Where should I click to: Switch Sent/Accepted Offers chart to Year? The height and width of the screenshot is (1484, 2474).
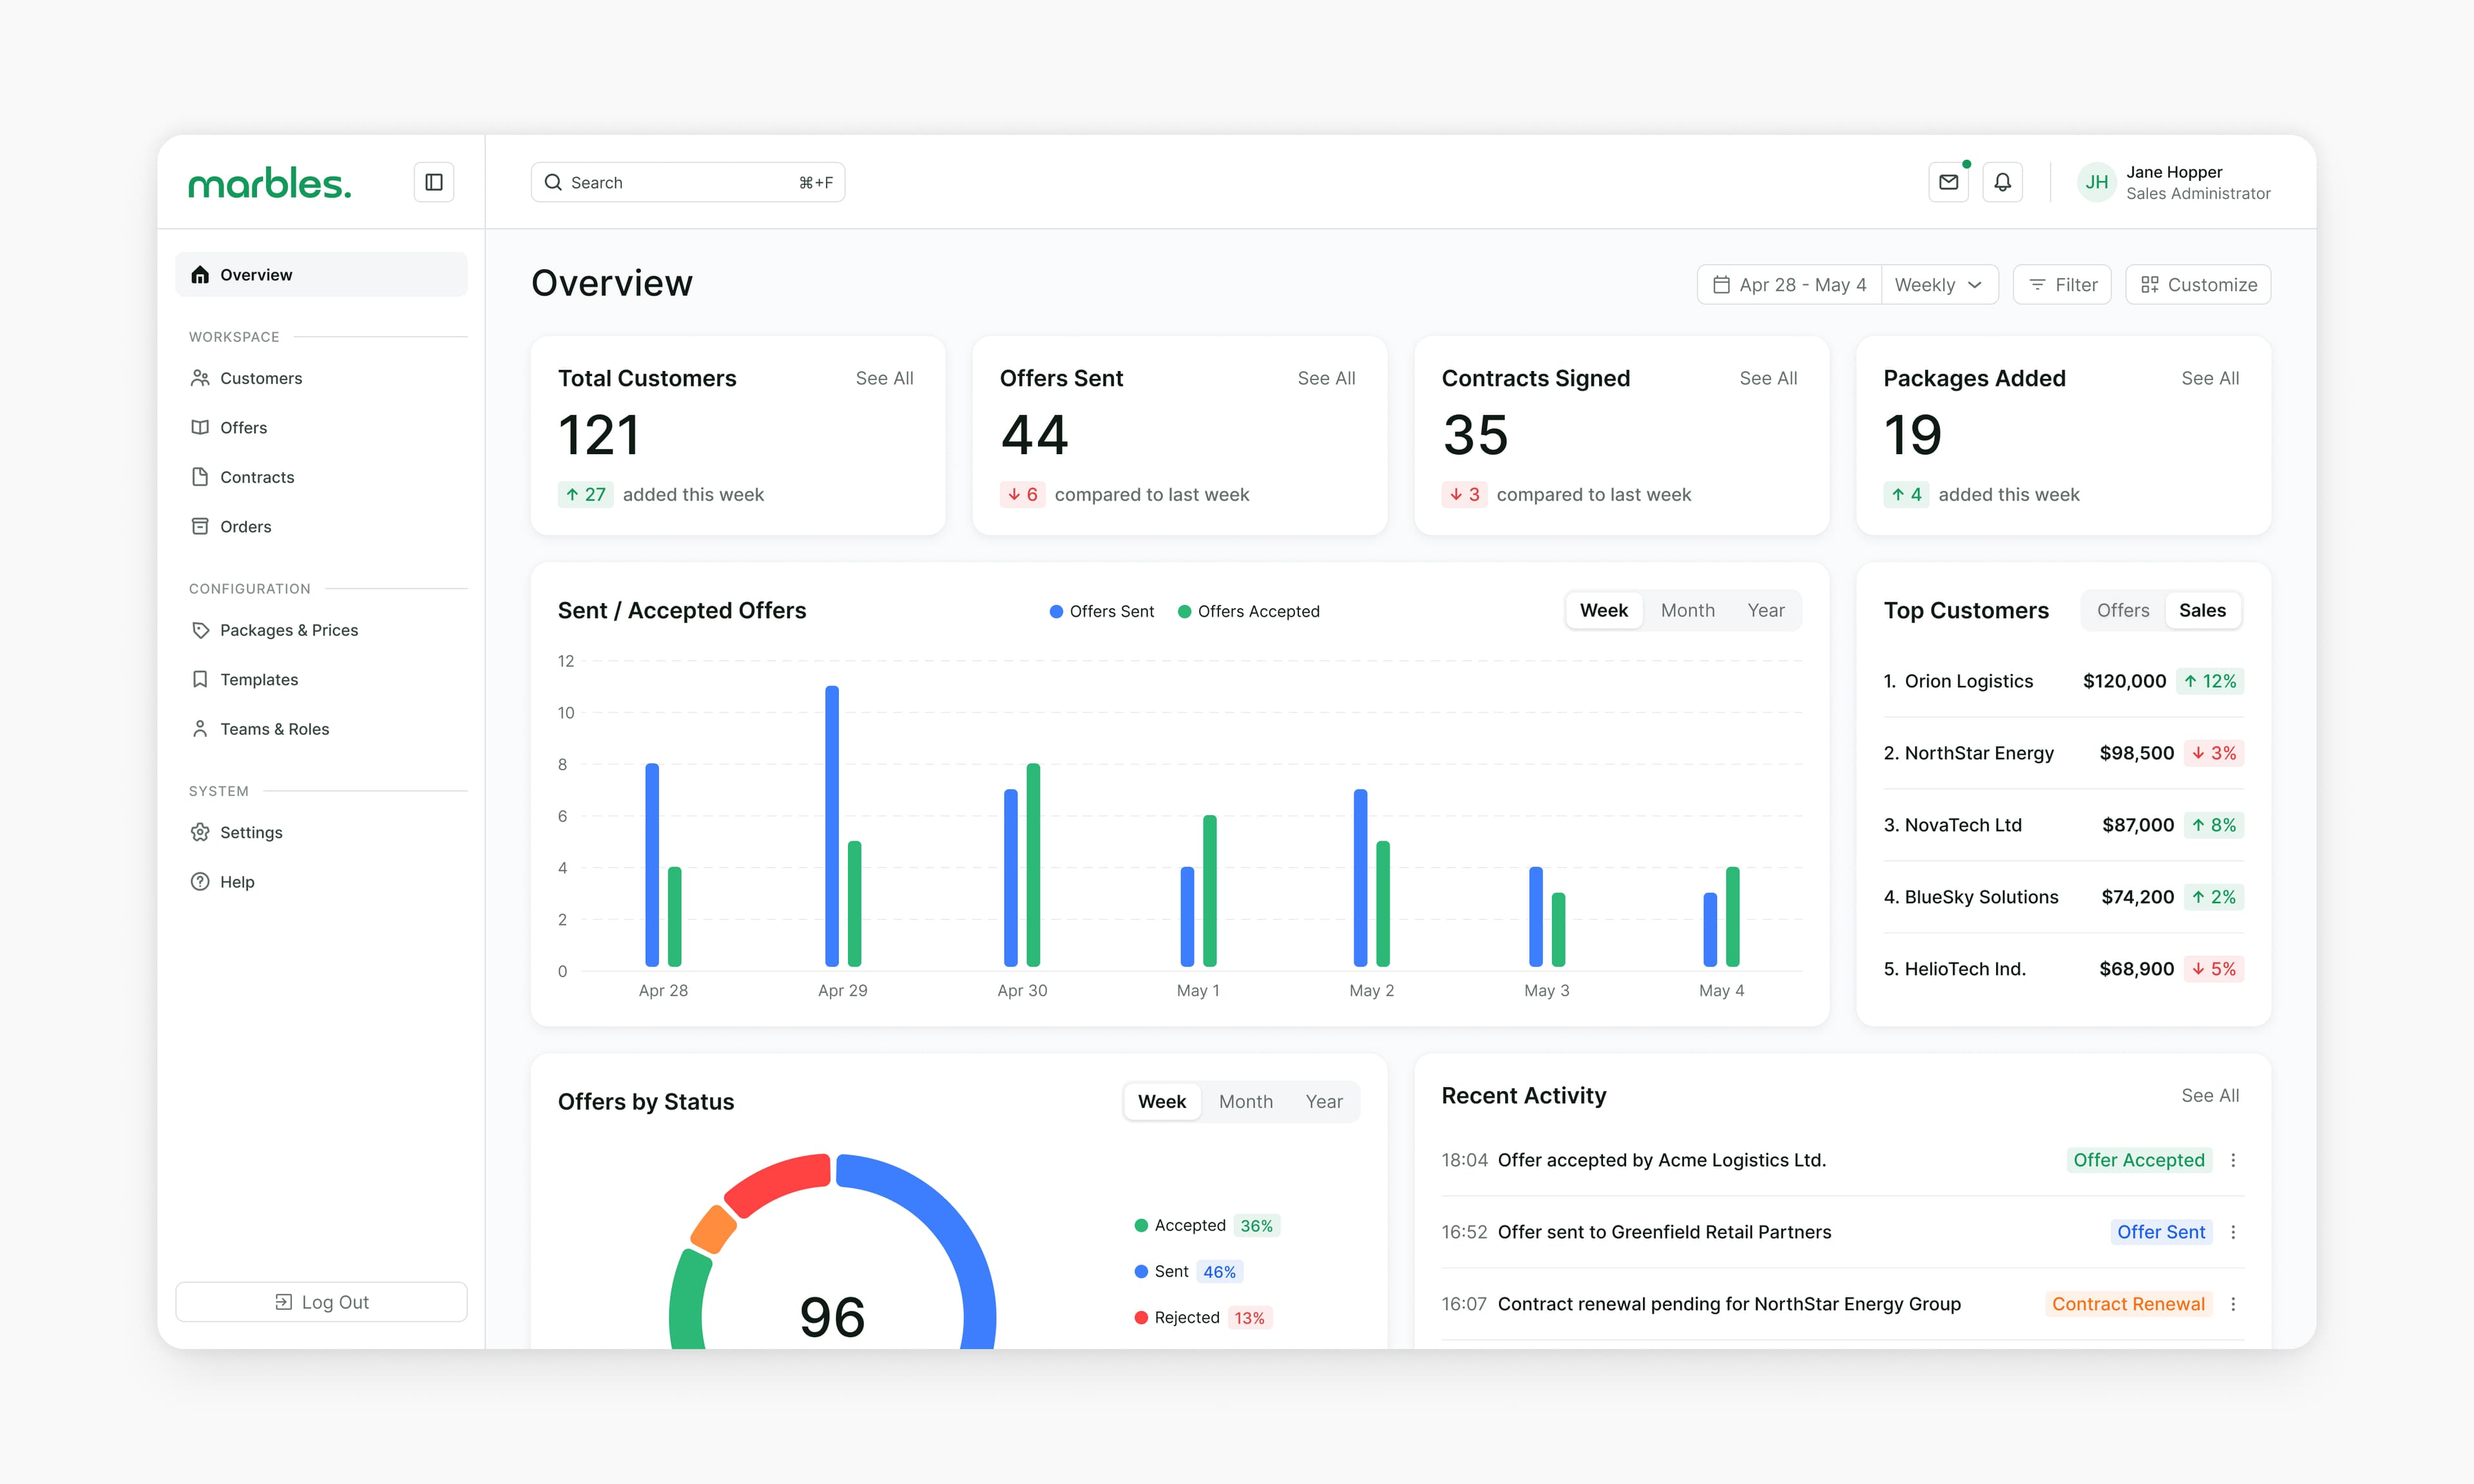tap(1766, 610)
